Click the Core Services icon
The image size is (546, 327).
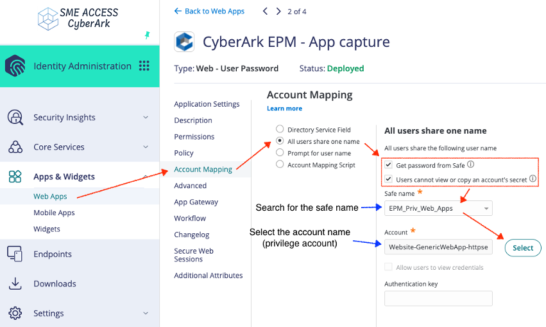coord(15,146)
